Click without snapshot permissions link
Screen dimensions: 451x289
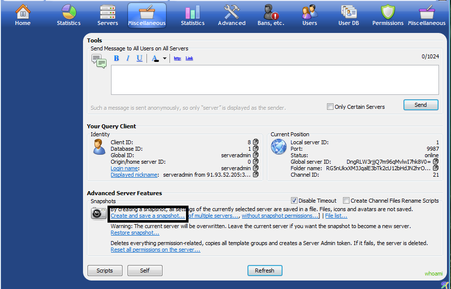[280, 216]
